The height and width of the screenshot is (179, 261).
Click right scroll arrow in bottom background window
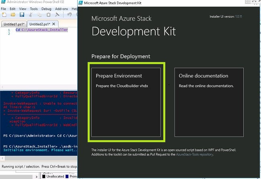coord(37,177)
